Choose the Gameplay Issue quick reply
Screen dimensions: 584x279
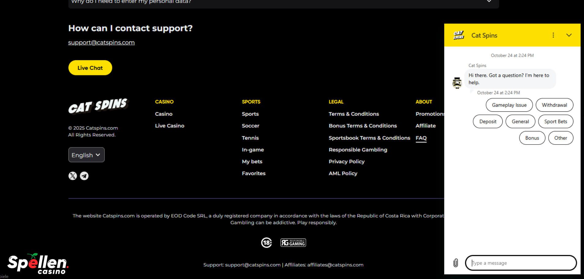pyautogui.click(x=509, y=105)
